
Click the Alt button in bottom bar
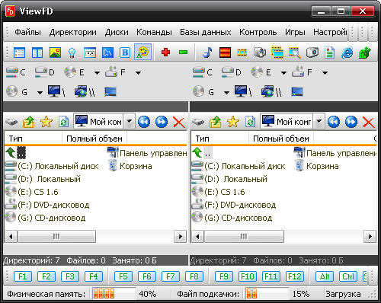pyautogui.click(x=325, y=276)
